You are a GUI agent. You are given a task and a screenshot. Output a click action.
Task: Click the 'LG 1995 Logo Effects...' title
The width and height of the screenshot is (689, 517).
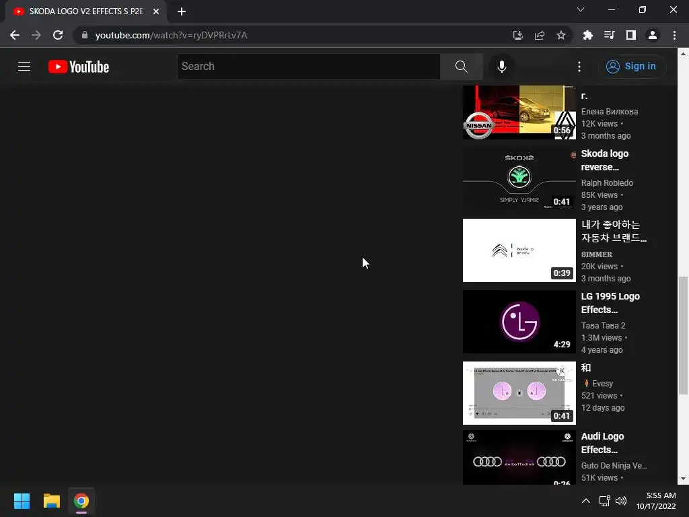pos(610,303)
